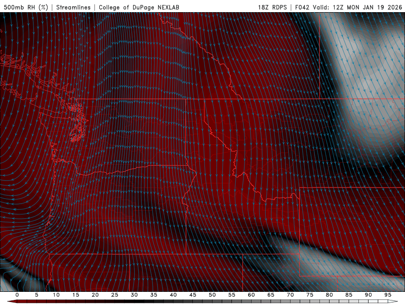Click the 25 label on the legend

pyautogui.click(x=115, y=295)
